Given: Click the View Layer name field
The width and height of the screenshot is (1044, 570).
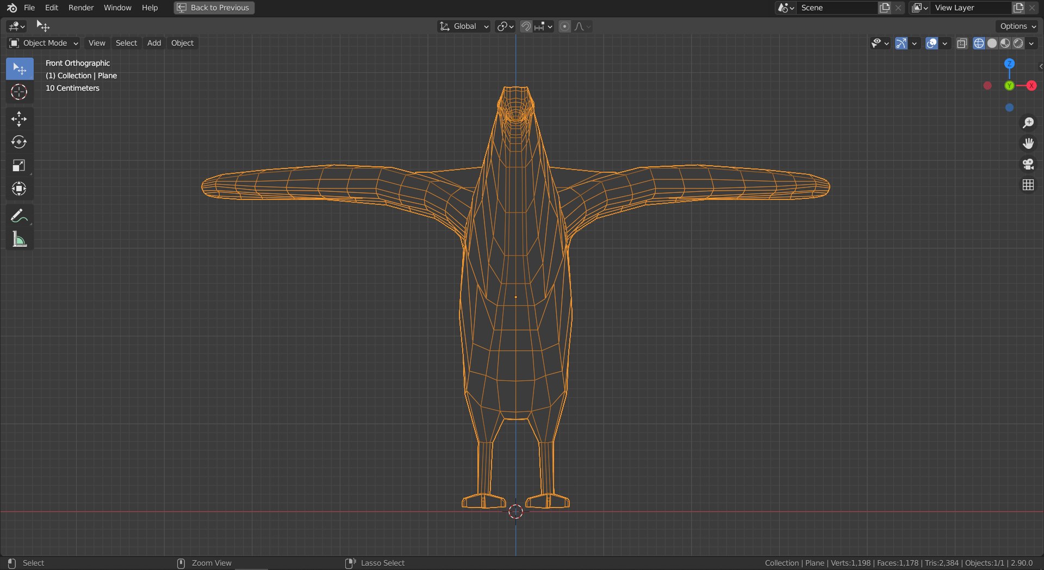Looking at the screenshot, I should (x=971, y=8).
